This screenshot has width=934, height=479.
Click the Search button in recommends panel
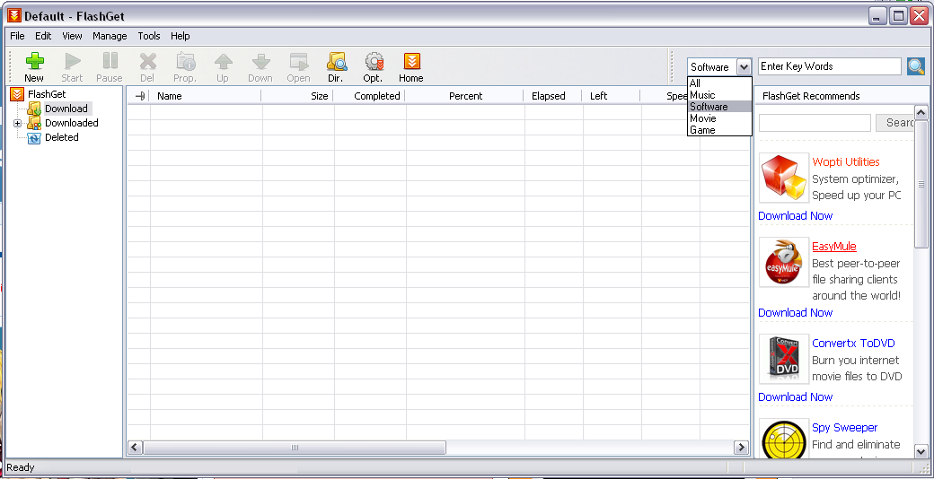click(894, 123)
